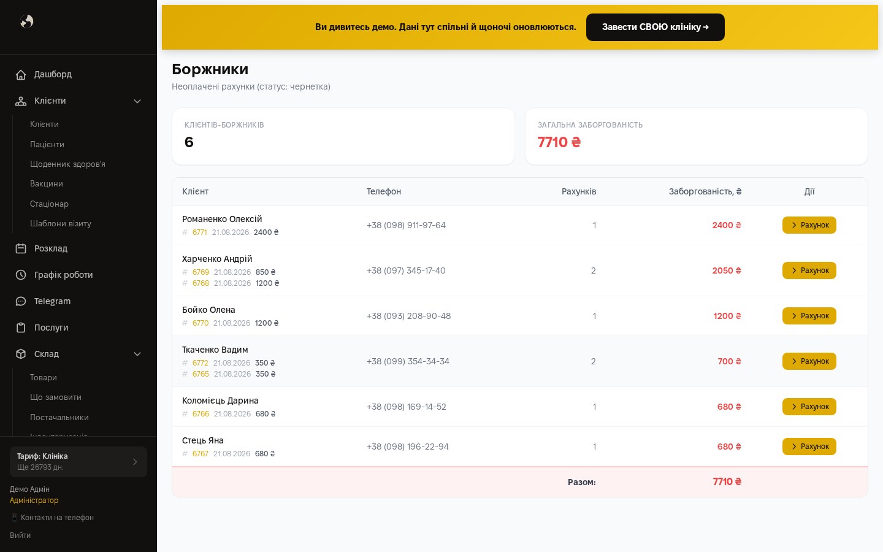
Task: Go to Постачальники
Action: (x=59, y=417)
